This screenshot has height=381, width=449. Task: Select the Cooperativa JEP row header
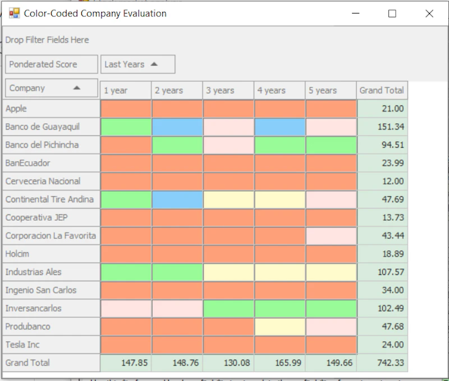click(x=51, y=217)
